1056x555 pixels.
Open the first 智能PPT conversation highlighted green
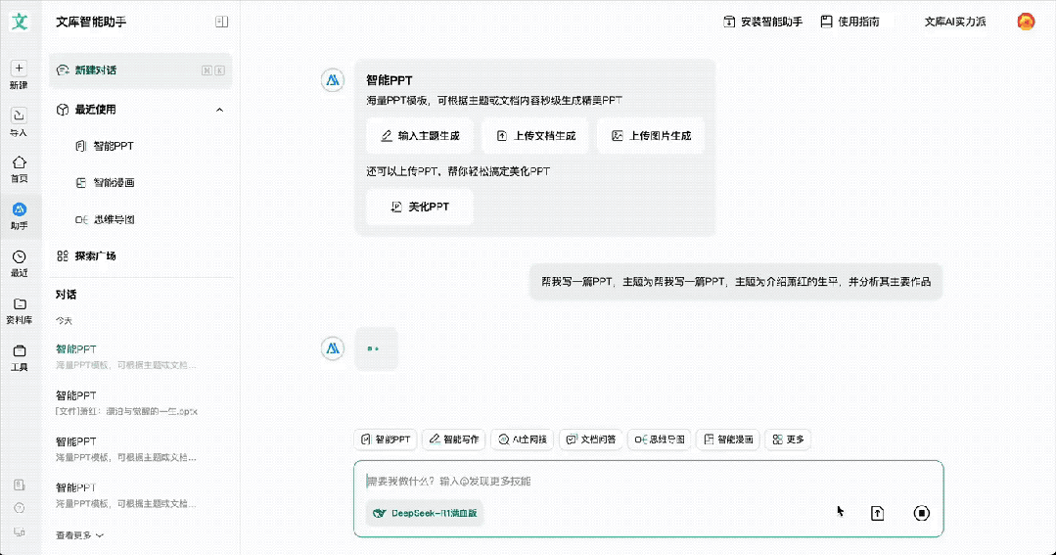126,356
